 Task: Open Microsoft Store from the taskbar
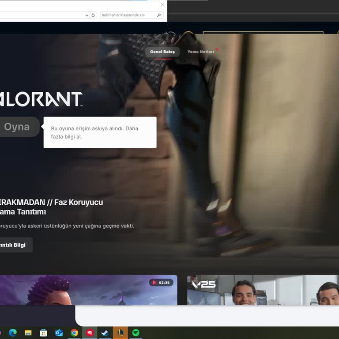pyautogui.click(x=43, y=333)
